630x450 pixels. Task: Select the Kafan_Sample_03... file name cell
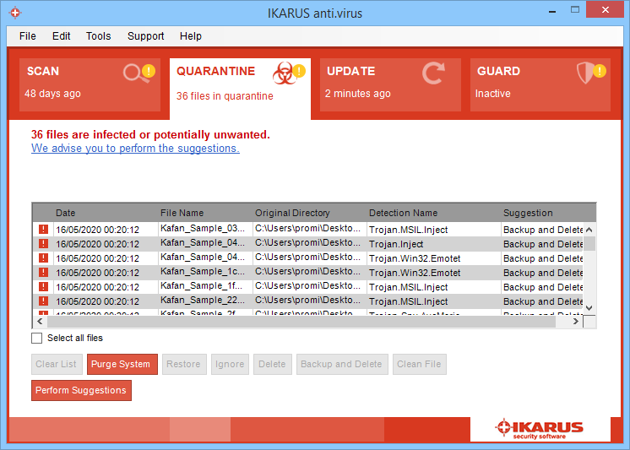pos(205,229)
